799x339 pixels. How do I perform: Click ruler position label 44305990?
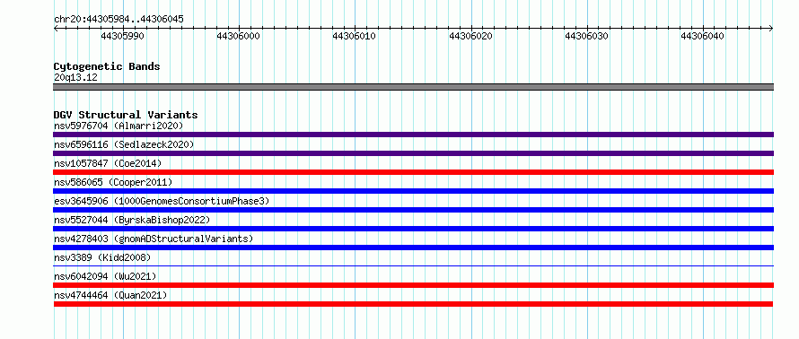coord(122,36)
